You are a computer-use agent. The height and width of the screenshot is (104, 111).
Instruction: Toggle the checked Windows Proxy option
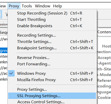coord(52,73)
